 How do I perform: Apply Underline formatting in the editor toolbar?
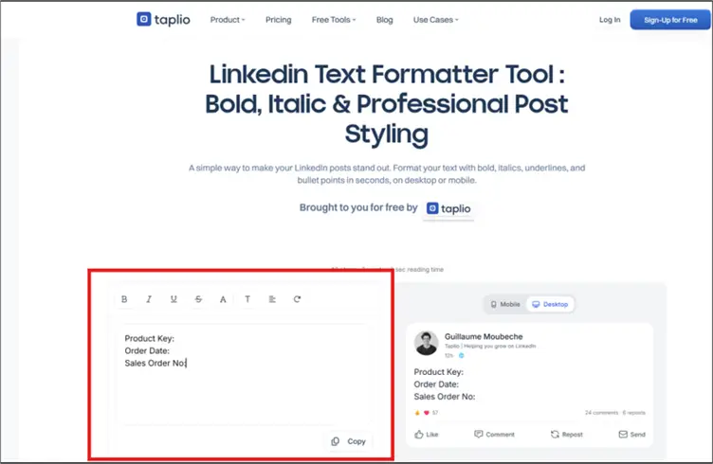point(174,299)
